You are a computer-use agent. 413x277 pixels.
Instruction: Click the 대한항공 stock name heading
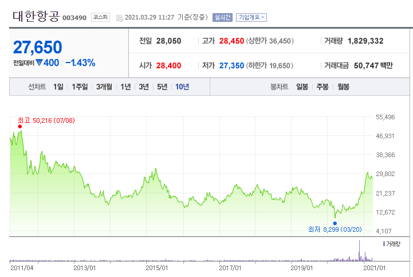coord(36,17)
